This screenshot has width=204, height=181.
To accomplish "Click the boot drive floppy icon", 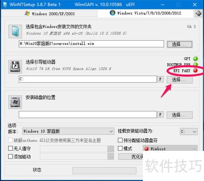I will pos(15,67).
